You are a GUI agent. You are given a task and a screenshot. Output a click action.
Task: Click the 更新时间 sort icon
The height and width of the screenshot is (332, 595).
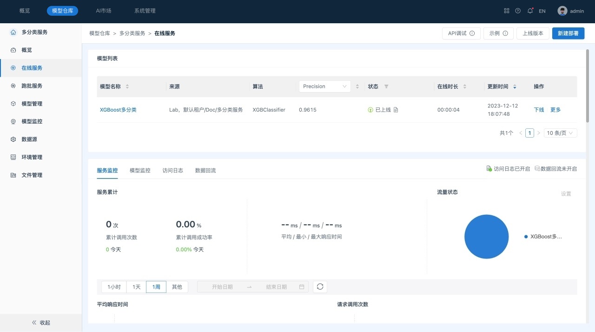(515, 86)
